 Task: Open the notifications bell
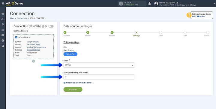[x=149, y=4]
